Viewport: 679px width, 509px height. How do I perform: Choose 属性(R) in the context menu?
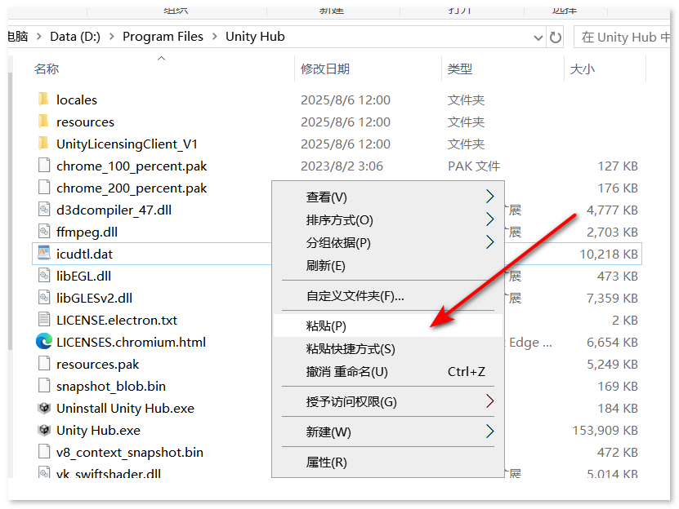click(x=388, y=462)
